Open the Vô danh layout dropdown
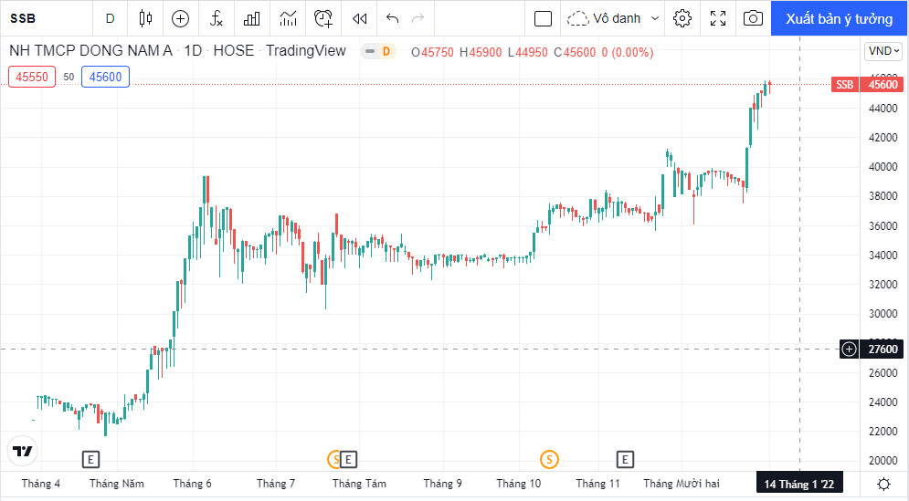 click(x=613, y=18)
